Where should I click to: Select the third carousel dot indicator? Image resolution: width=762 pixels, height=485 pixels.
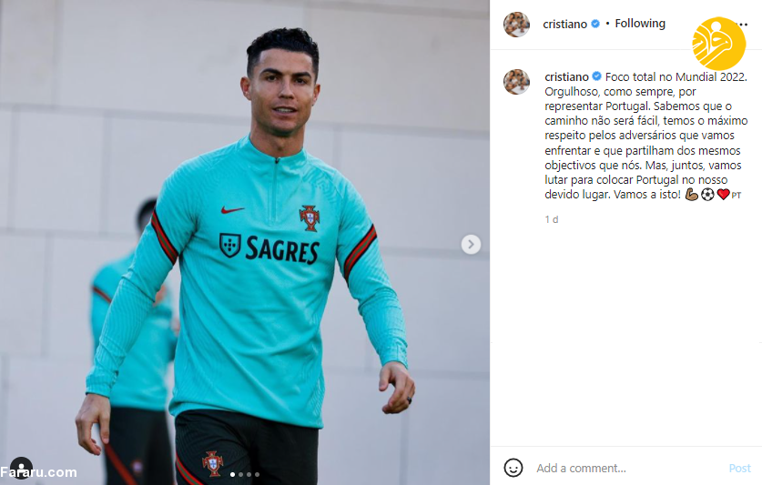(249, 474)
